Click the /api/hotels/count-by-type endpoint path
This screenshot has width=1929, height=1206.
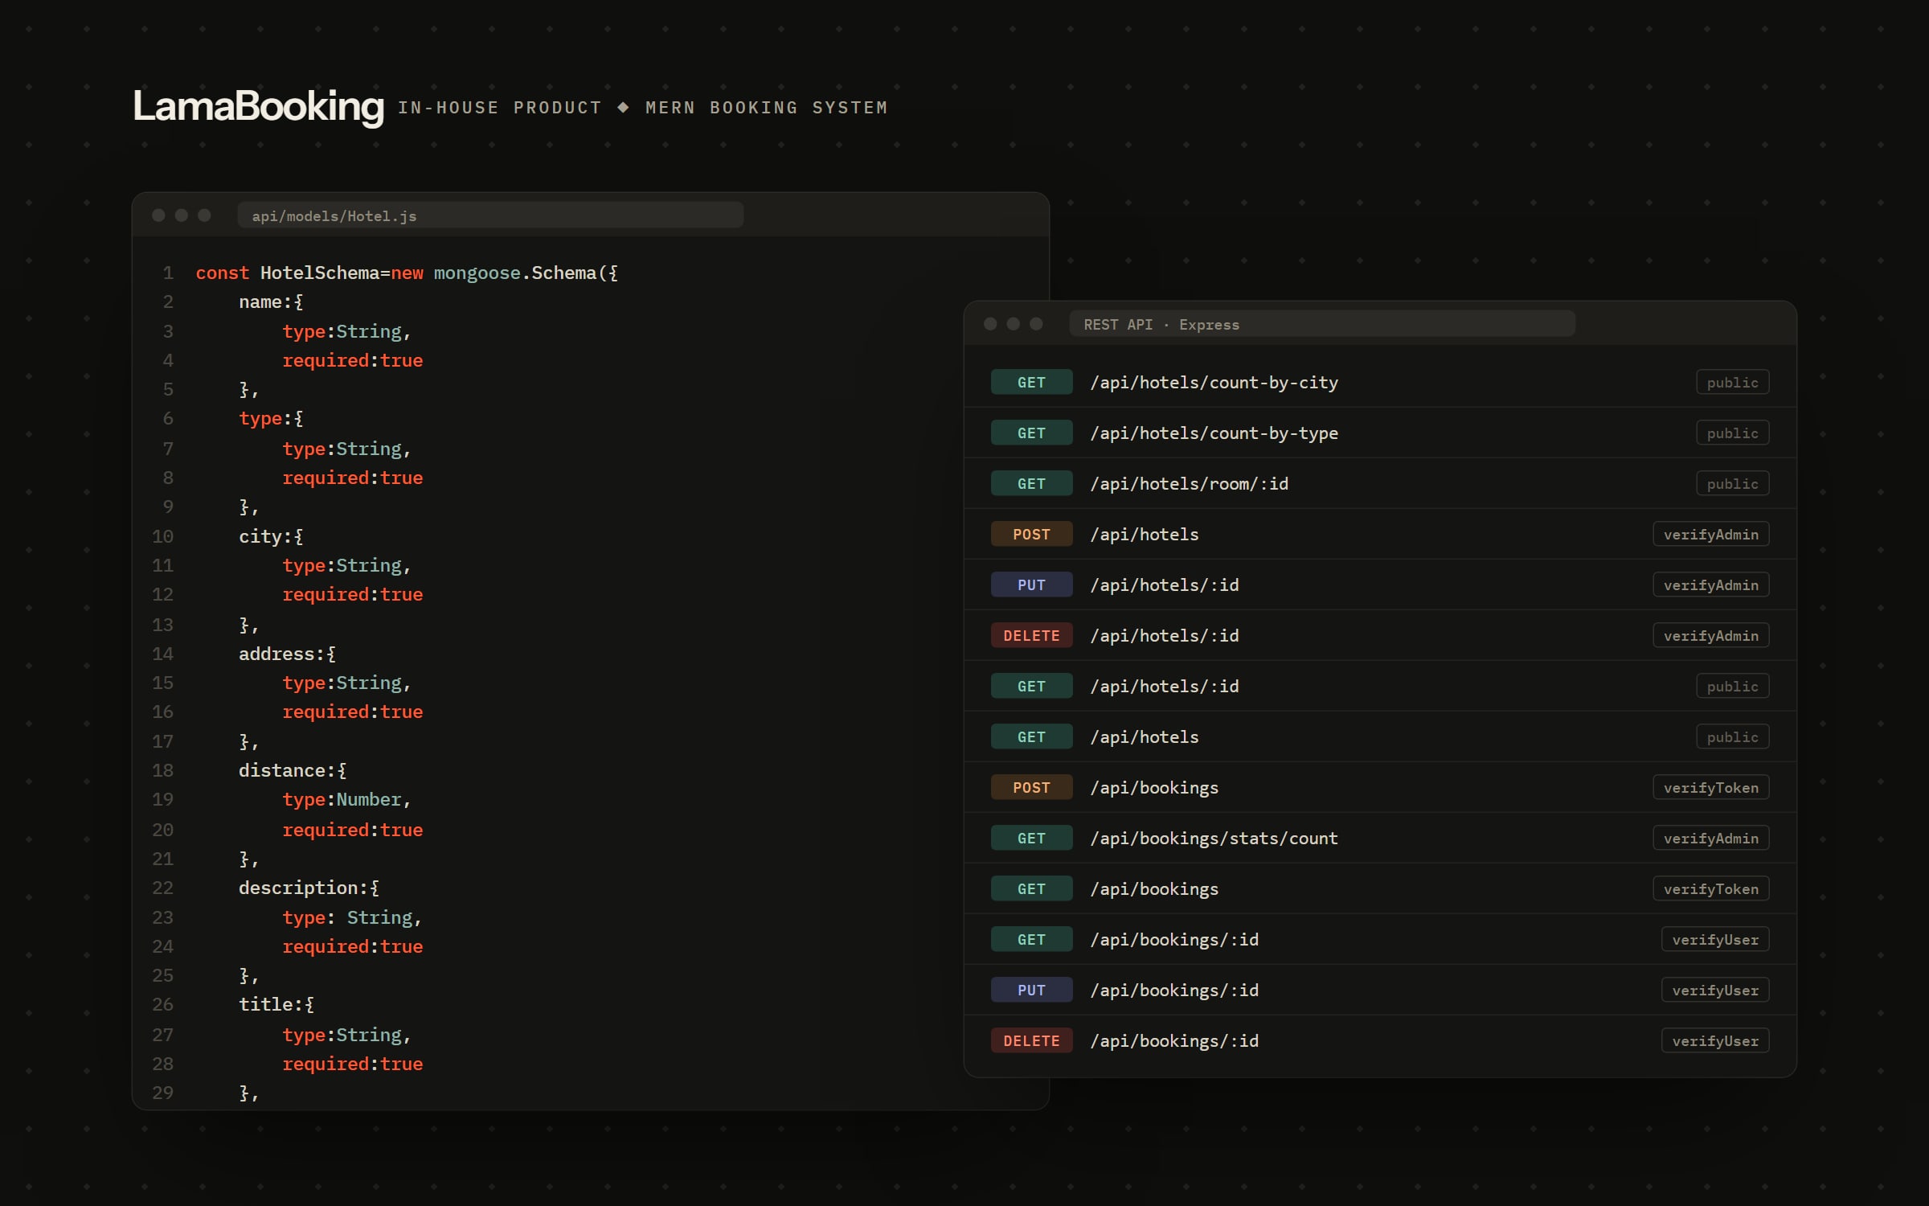1214,433
